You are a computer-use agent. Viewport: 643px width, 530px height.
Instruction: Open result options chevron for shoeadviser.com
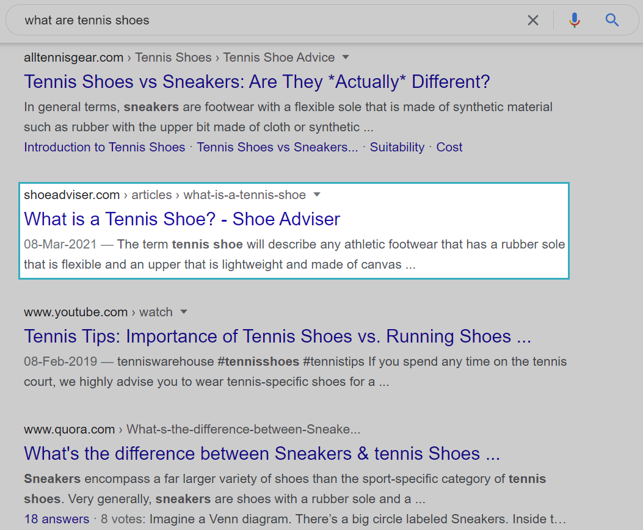[317, 195]
